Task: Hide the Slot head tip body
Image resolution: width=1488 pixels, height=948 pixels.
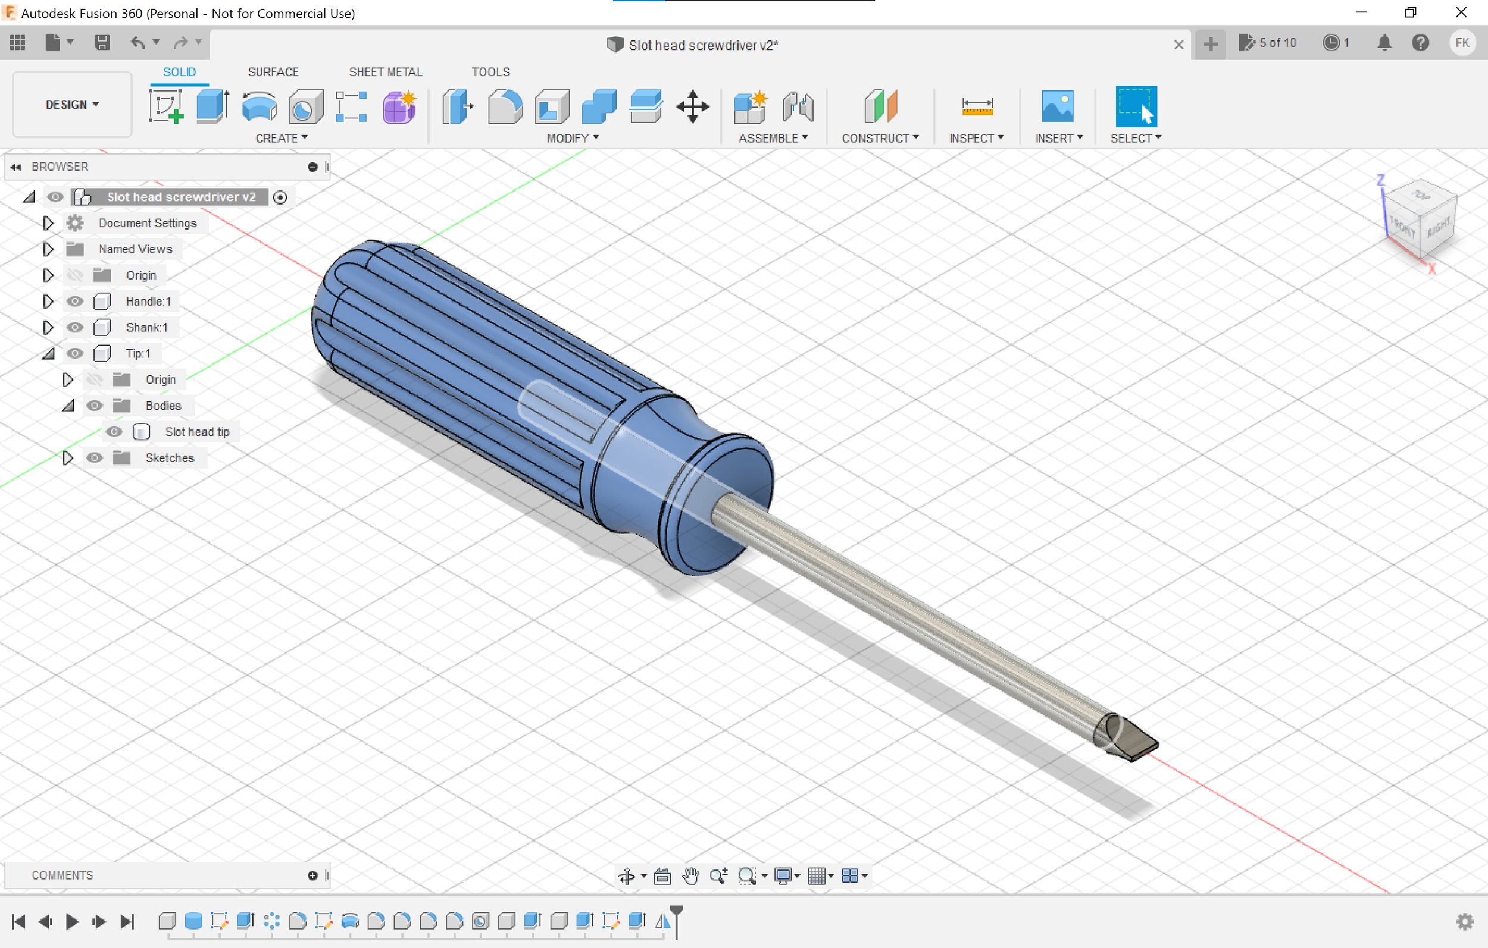Action: click(x=114, y=432)
